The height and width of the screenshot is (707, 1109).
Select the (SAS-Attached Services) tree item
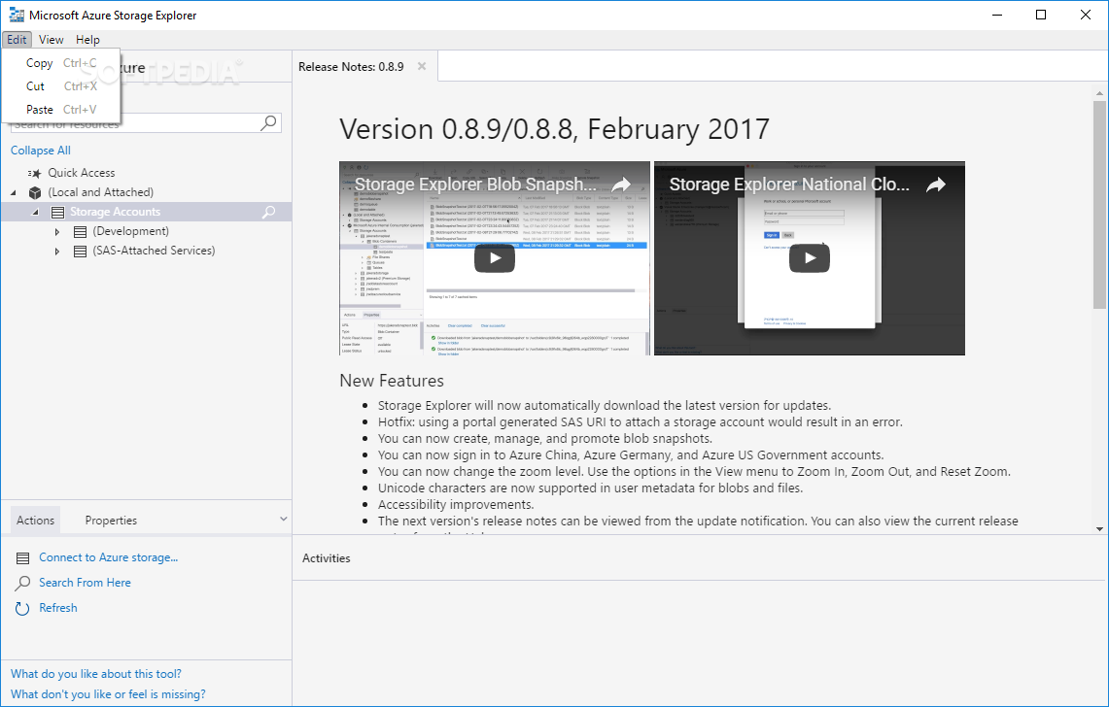[x=154, y=251]
